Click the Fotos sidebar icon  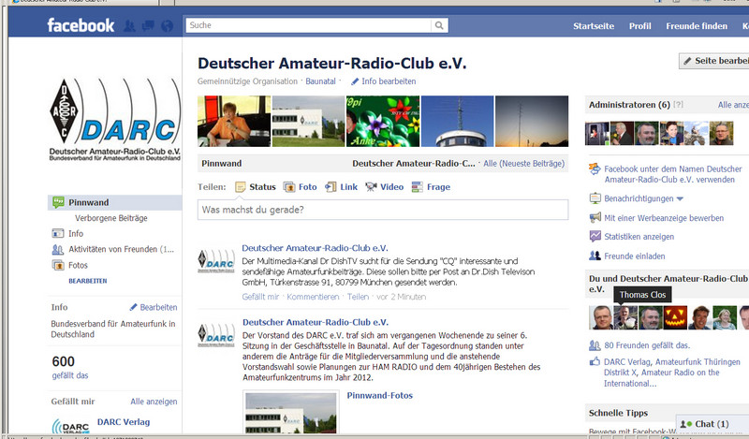click(58, 265)
